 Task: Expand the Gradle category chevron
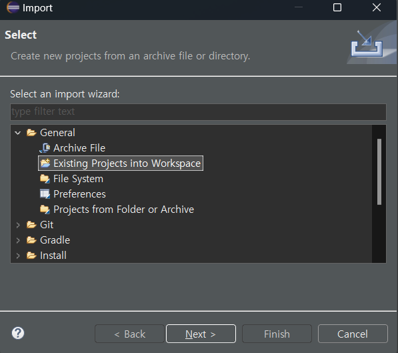point(18,240)
